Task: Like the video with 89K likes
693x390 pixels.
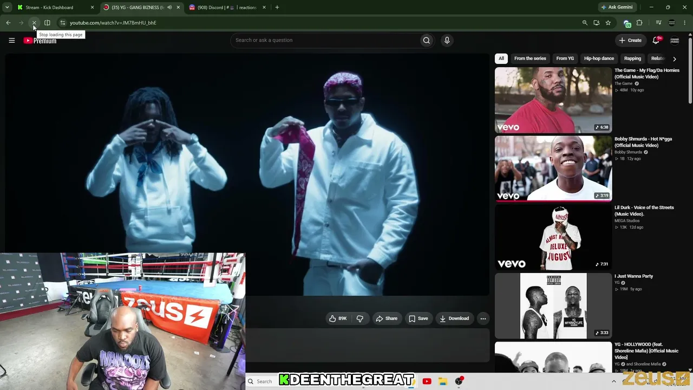Action: point(338,318)
